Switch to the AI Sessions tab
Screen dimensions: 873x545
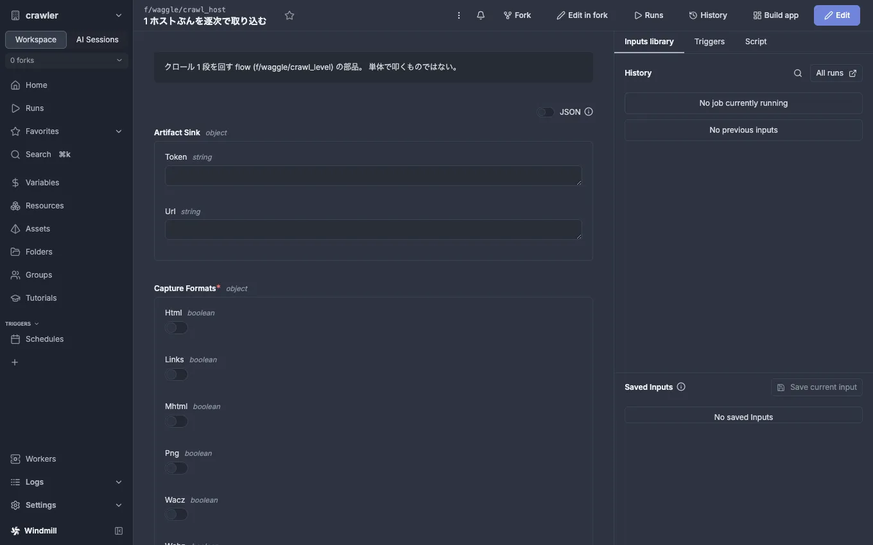click(98, 40)
